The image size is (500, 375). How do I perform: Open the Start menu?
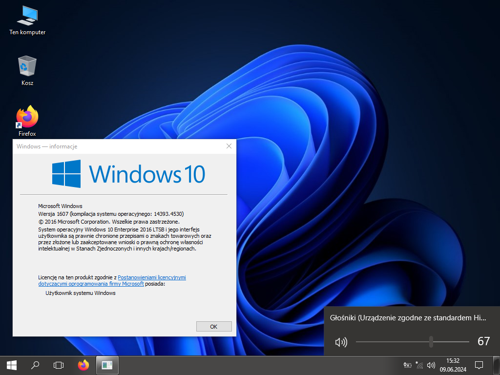point(12,365)
